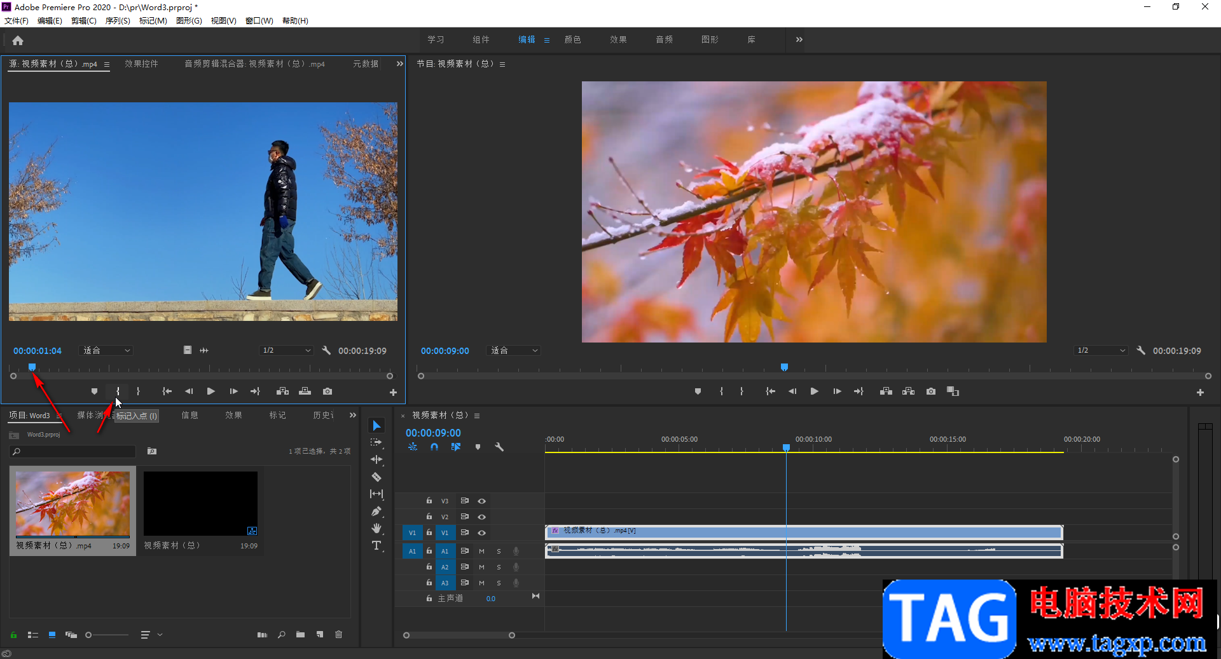This screenshot has width=1221, height=659.
Task: Switch to the 效果控件 tab
Action: 141,64
